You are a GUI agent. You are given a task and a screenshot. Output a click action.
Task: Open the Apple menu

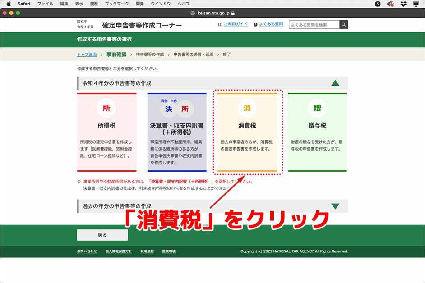(9, 4)
